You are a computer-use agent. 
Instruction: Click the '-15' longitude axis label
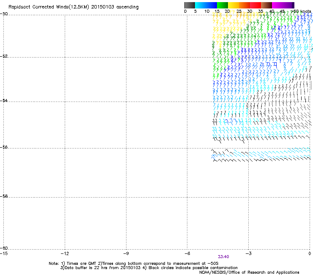click(x=4, y=253)
